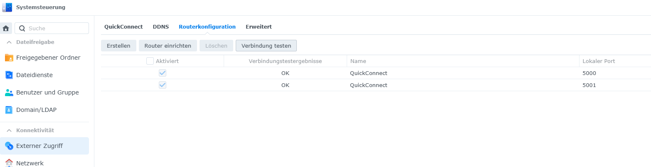Collapse the Konnektivität section
651x167 pixels.
9,131
